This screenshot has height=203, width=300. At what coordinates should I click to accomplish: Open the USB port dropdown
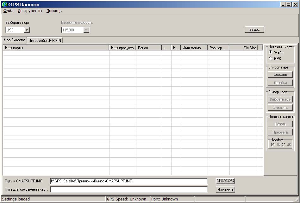[x=27, y=30]
